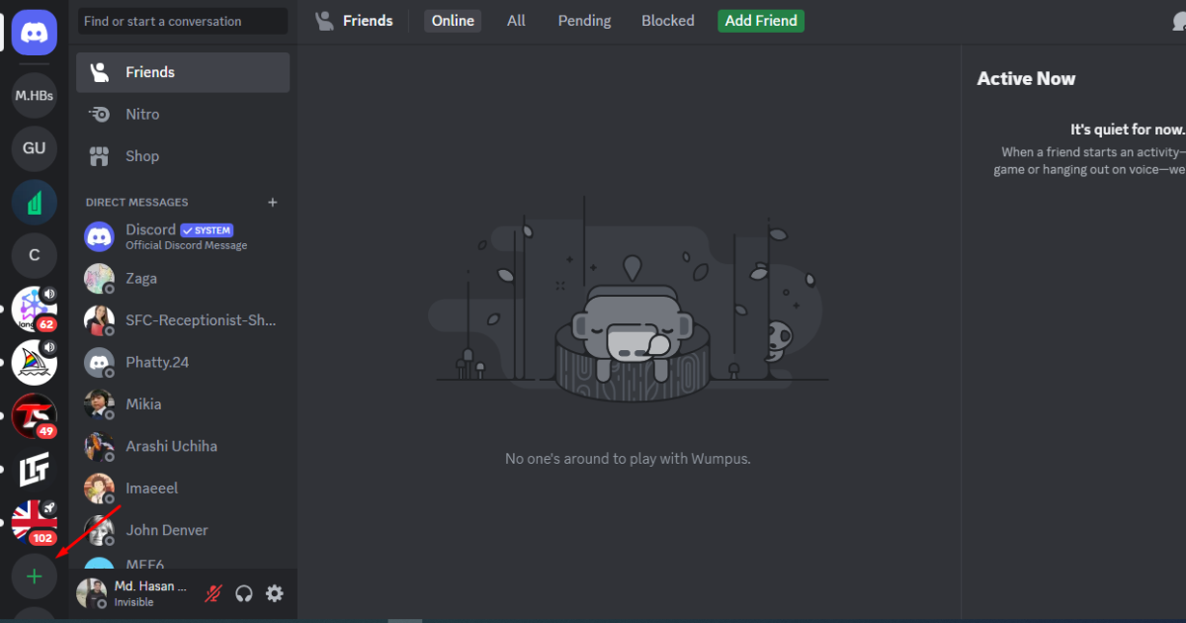Click the Add a Server plus button

(x=35, y=576)
